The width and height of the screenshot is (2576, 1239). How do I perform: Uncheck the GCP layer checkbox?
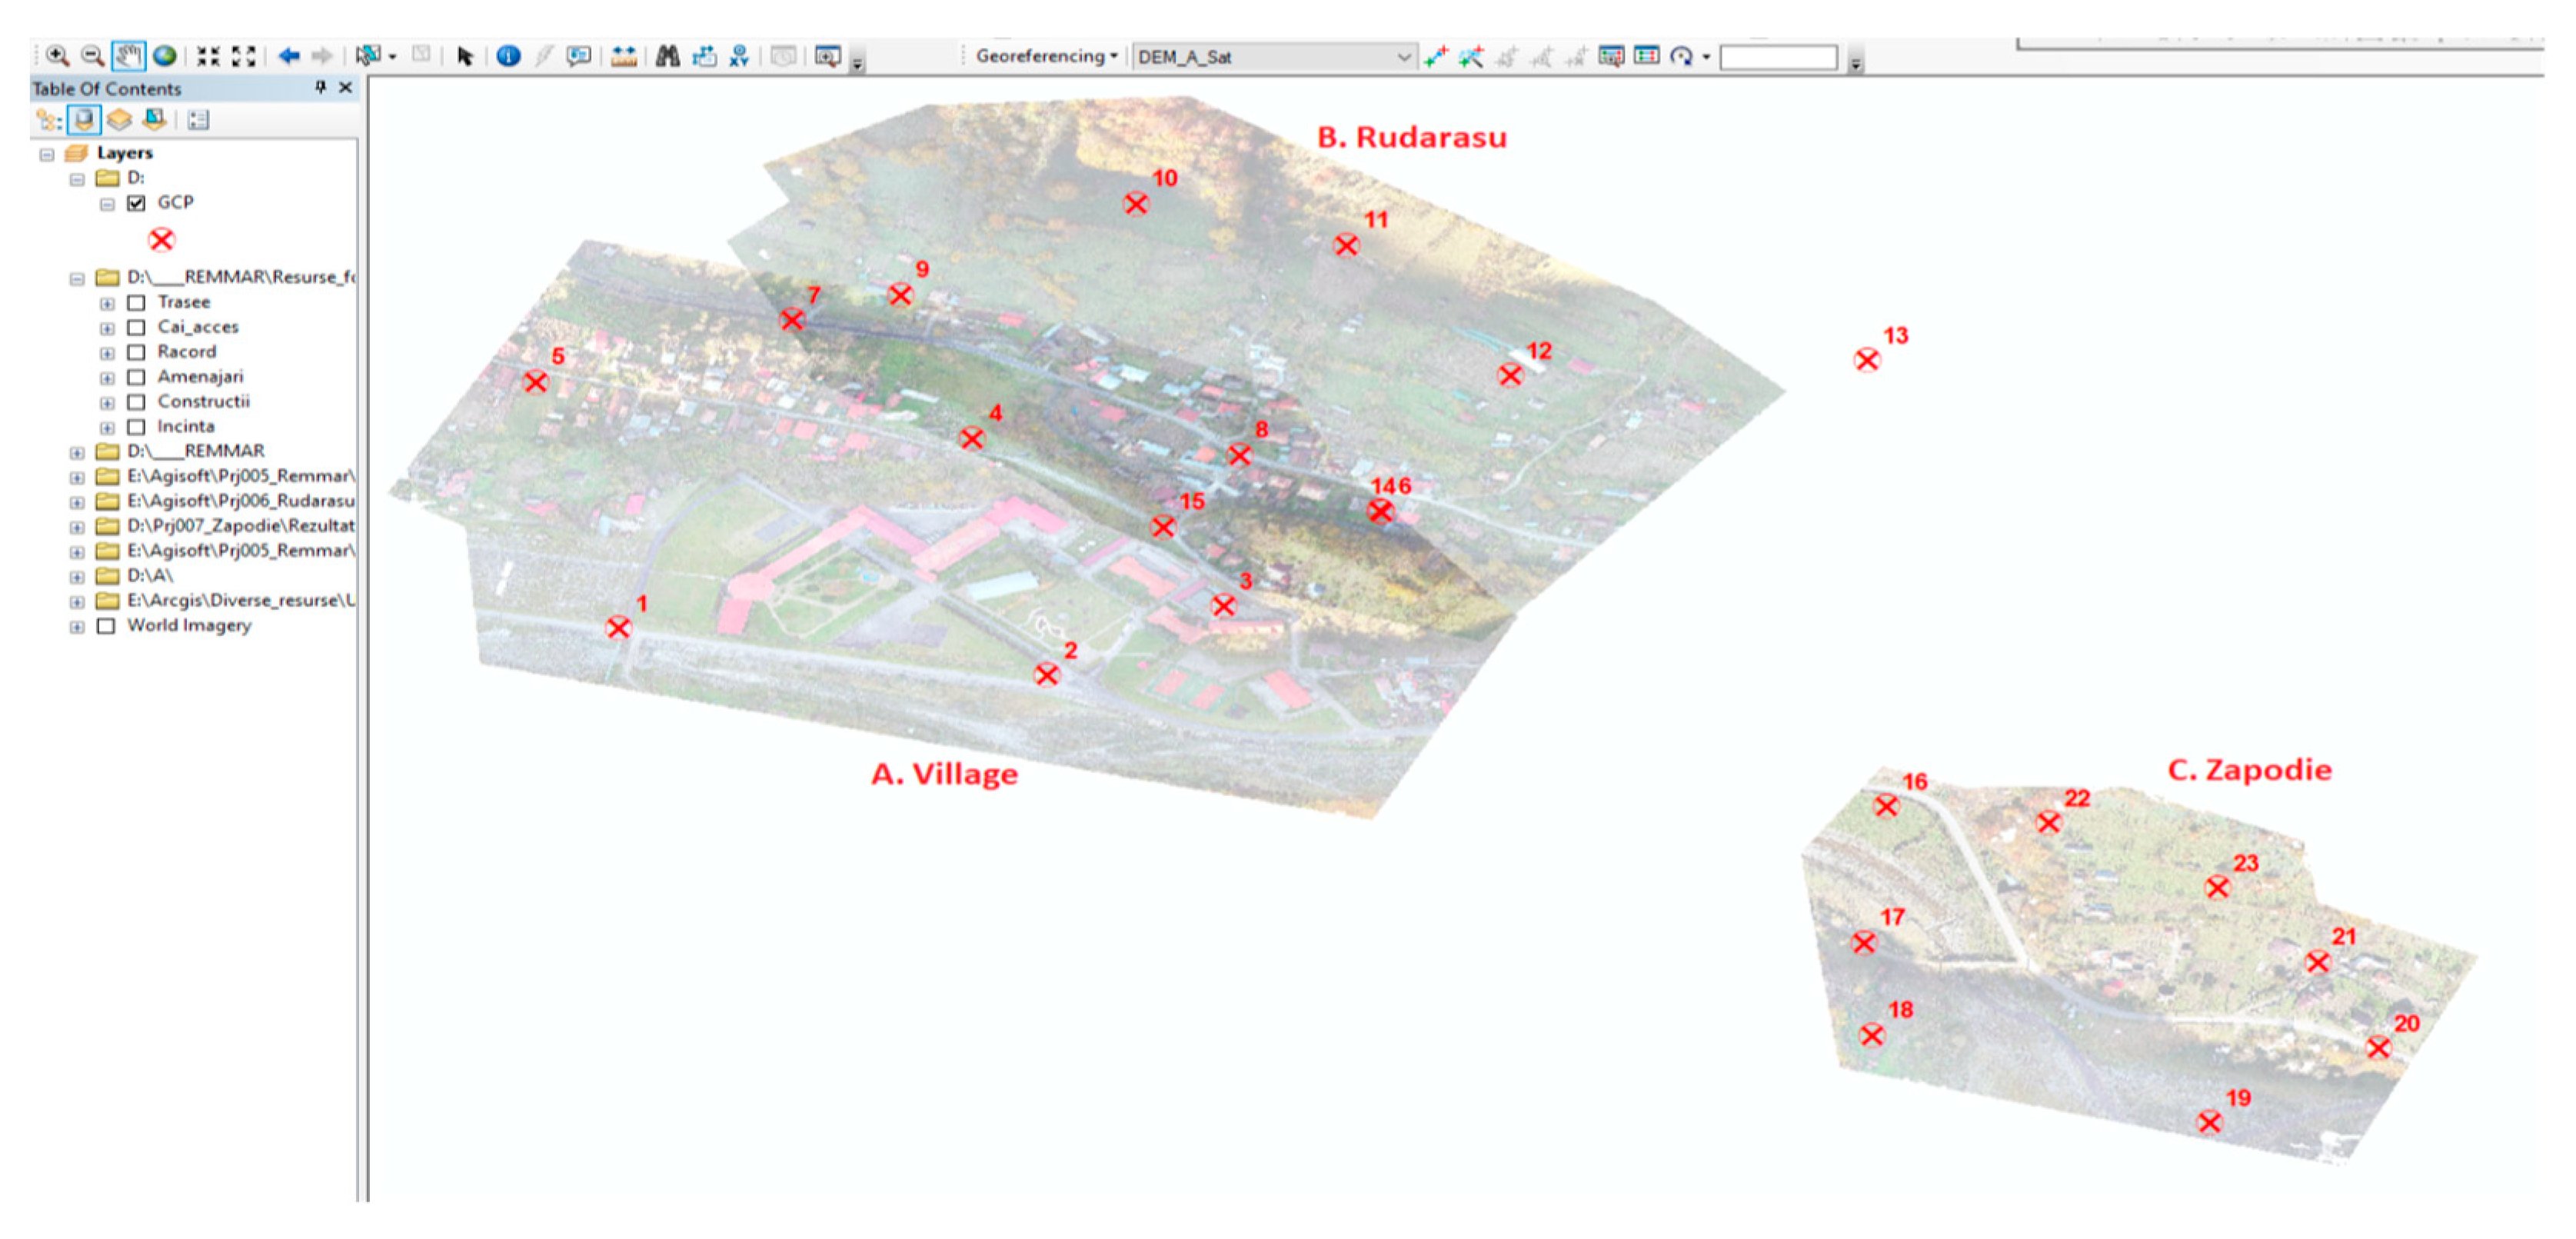tap(137, 203)
